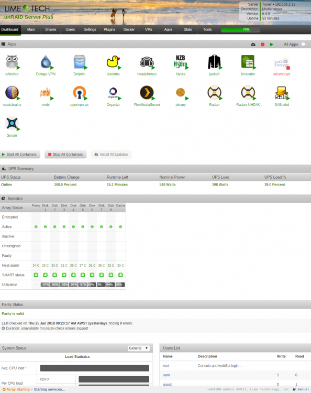Click the 'Starting services...' status bar text
The height and width of the screenshot is (393, 311).
(49, 389)
